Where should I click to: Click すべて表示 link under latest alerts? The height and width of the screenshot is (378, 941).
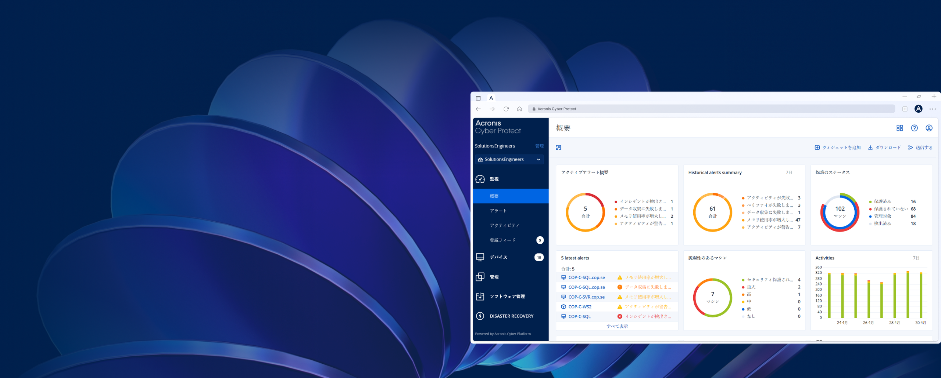click(617, 326)
